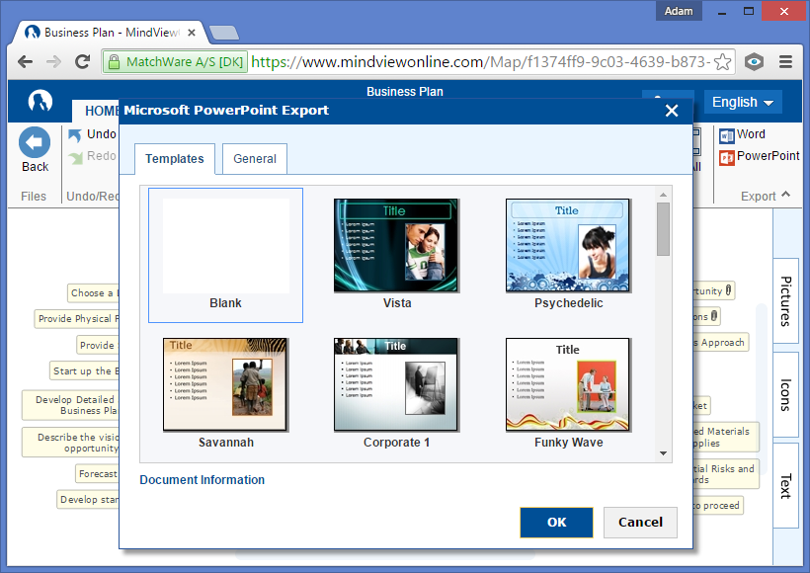The width and height of the screenshot is (810, 573).
Task: Select the Vista template
Action: coord(397,254)
